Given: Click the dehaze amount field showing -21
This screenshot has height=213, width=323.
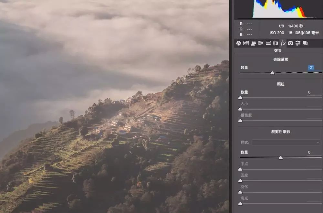Looking at the screenshot, I should coord(311,68).
